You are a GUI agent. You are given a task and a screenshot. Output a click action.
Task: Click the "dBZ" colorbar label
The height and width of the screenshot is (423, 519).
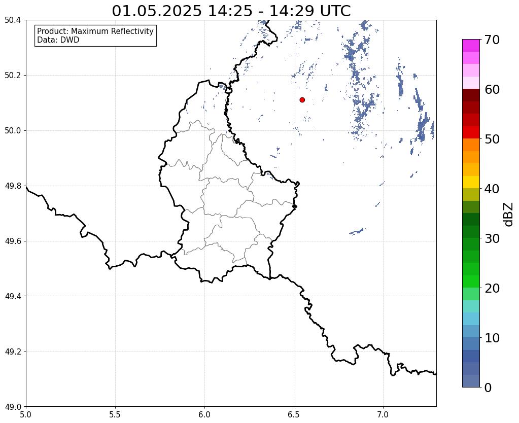coord(509,215)
